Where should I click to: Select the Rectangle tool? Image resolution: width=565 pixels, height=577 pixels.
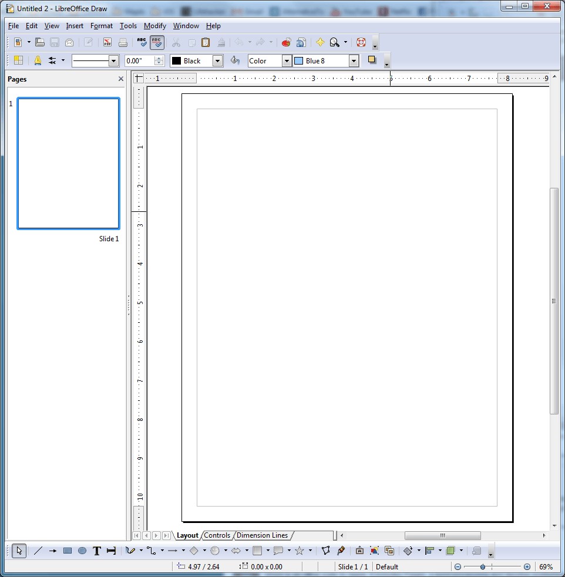66,551
